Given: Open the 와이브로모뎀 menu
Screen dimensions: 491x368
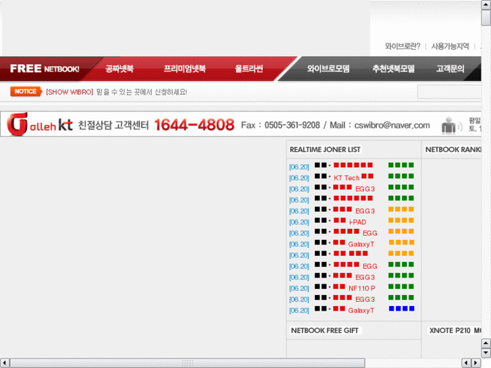Looking at the screenshot, I should [328, 69].
